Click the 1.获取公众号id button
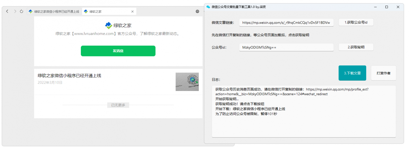This screenshot has width=409, height=148. tap(356, 22)
